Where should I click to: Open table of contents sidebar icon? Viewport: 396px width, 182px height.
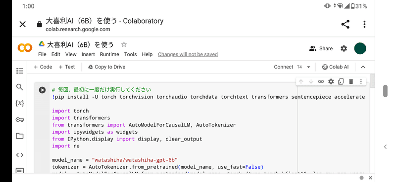coord(20,71)
